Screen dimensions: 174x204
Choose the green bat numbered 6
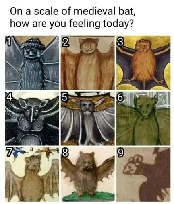143,118
